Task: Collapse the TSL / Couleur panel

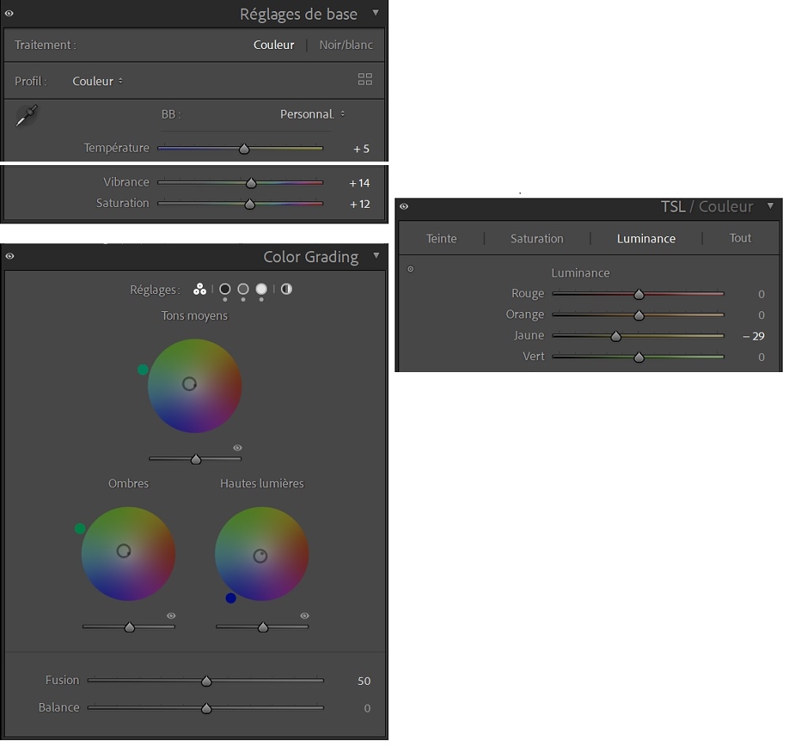Action: click(770, 205)
